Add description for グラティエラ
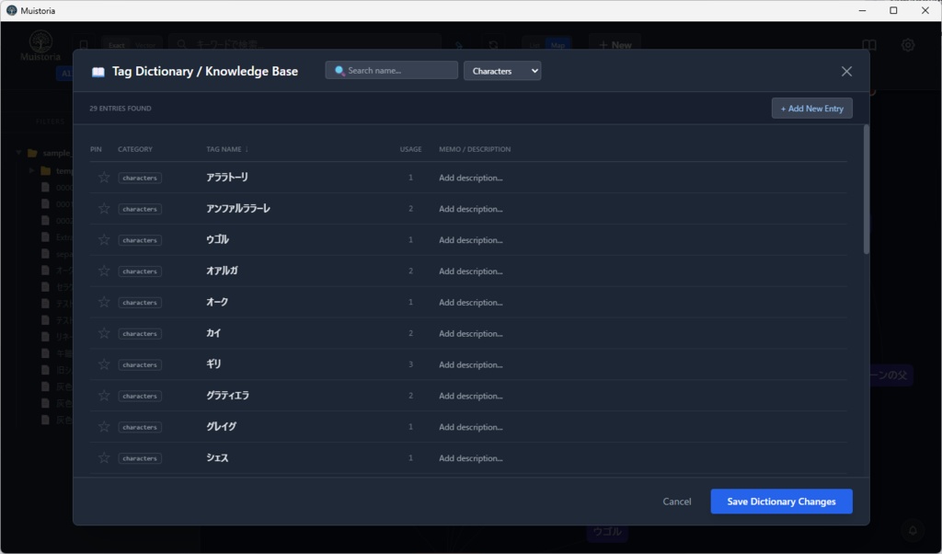942x554 pixels. point(471,396)
